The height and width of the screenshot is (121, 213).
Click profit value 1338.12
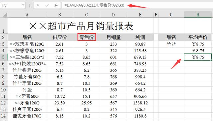point(140,103)
